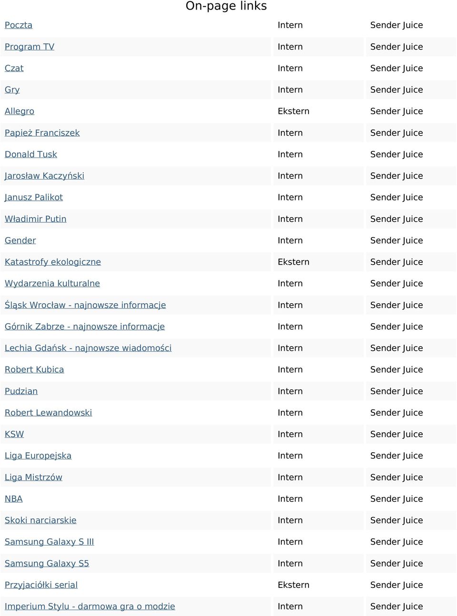
Task: Open the Gender link
Action: pyautogui.click(x=20, y=240)
